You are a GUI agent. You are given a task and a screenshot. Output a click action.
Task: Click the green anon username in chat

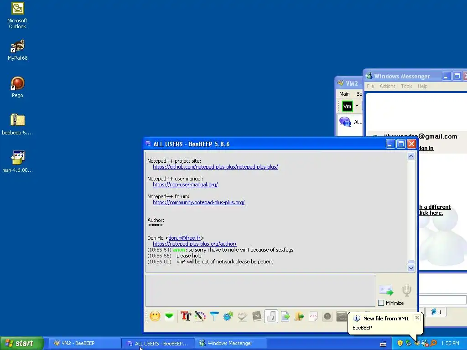[179, 250]
